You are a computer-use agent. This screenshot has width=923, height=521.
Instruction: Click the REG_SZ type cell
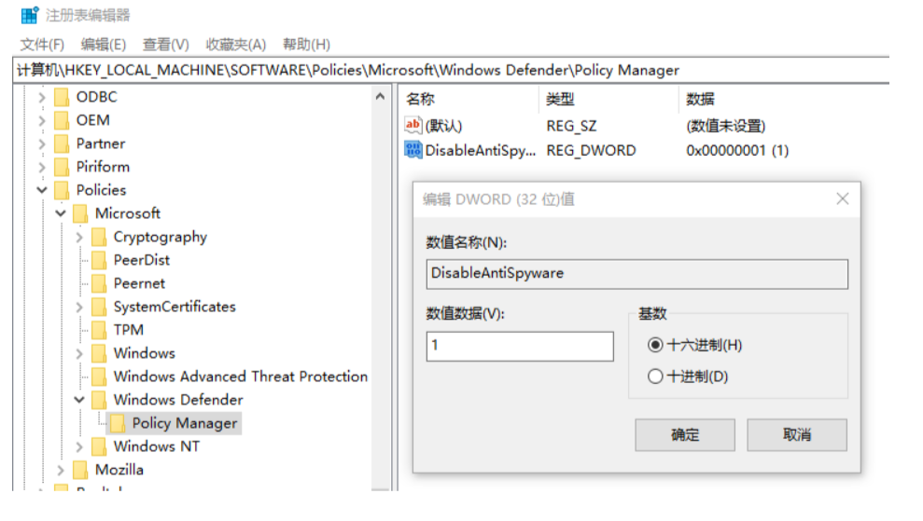(571, 126)
